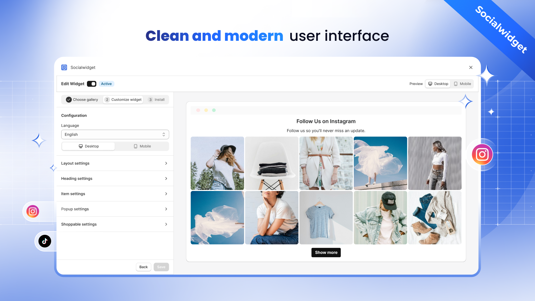This screenshot has height=301, width=535.
Task: Click the Active status badge
Action: coord(106,84)
